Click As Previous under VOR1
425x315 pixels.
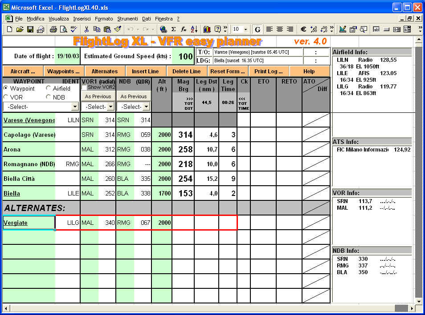point(98,96)
